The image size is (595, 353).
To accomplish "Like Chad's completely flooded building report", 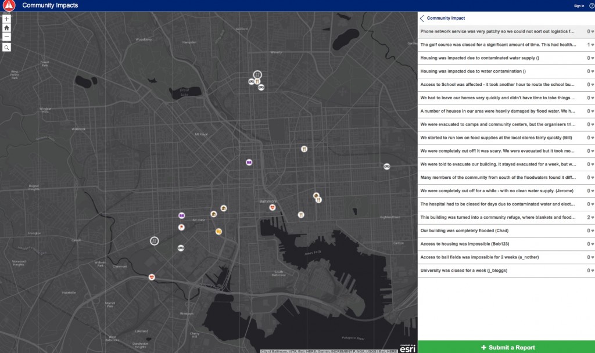I will coord(592,230).
